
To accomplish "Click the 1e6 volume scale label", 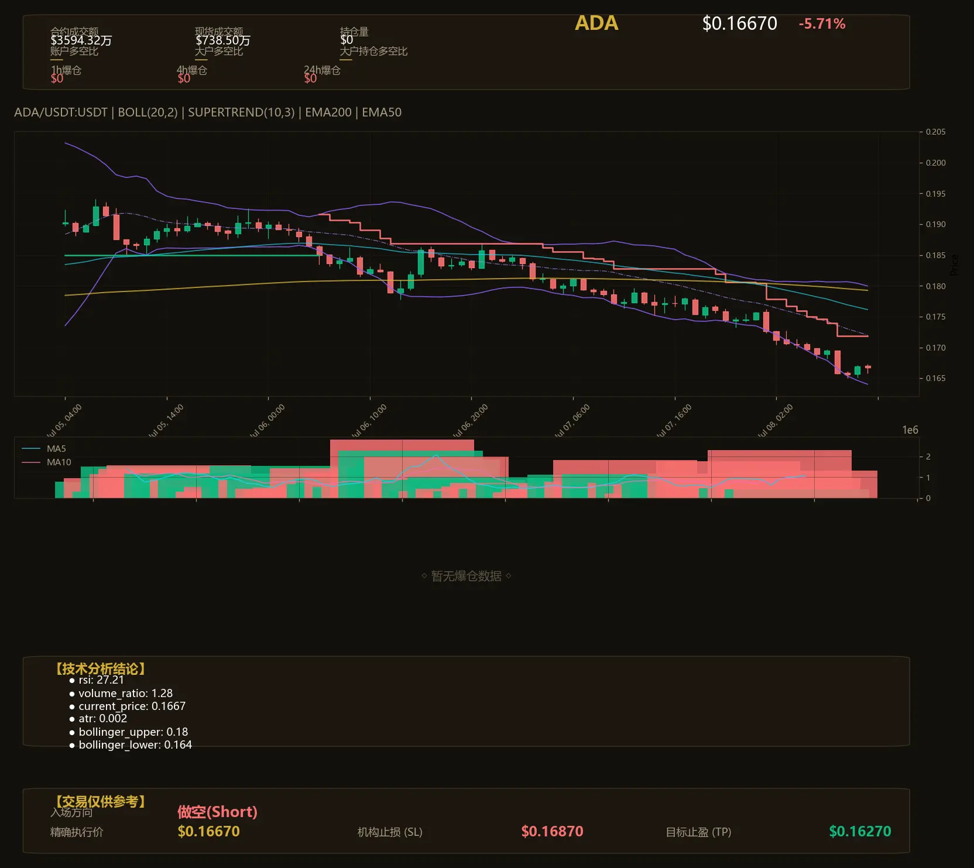I will [x=910, y=430].
